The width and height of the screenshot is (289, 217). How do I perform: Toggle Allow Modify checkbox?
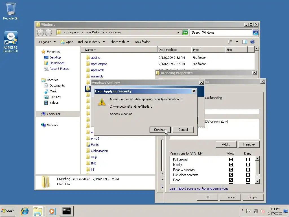click(x=231, y=165)
